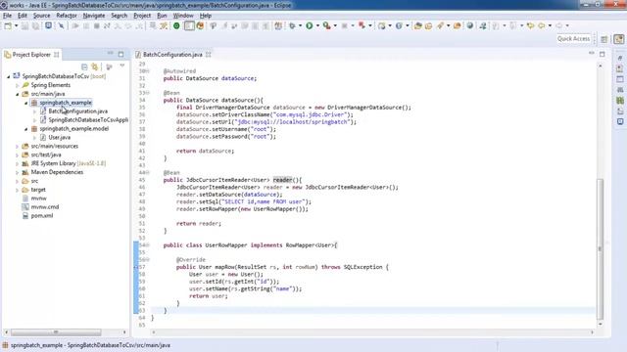Image resolution: width=627 pixels, height=352 pixels.
Task: Open the Source menu
Action: [41, 16]
